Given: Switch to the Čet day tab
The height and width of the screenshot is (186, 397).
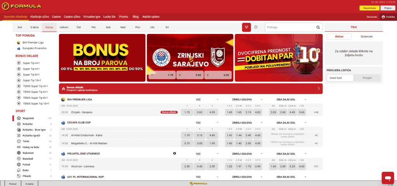Looking at the screenshot, I should tap(79, 27).
